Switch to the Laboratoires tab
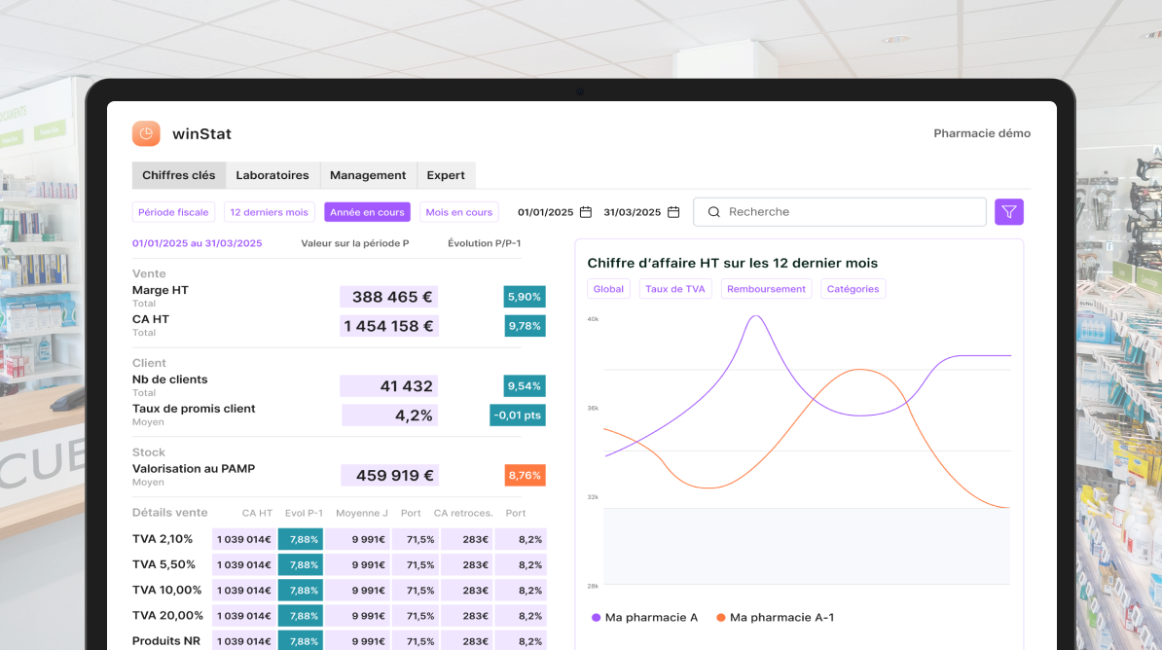 272,176
